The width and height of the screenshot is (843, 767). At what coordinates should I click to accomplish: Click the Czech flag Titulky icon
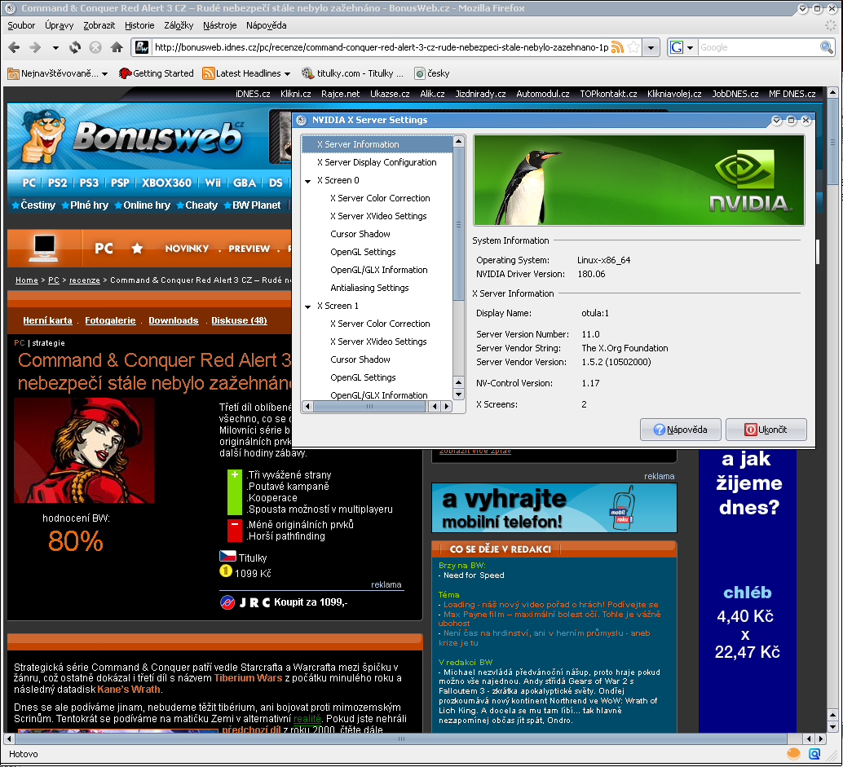coord(228,557)
